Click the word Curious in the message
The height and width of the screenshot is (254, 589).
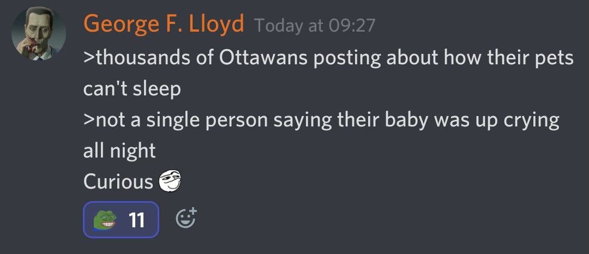tap(118, 182)
